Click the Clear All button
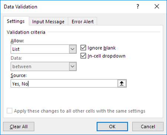Screen dimensions: 167x135 tap(19, 126)
